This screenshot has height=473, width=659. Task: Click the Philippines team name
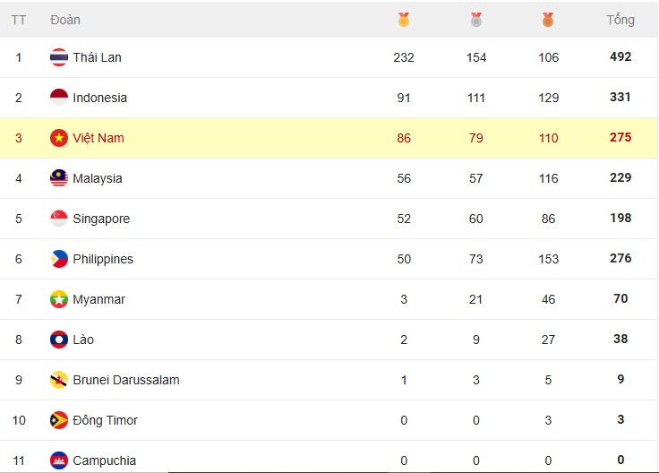pos(103,259)
